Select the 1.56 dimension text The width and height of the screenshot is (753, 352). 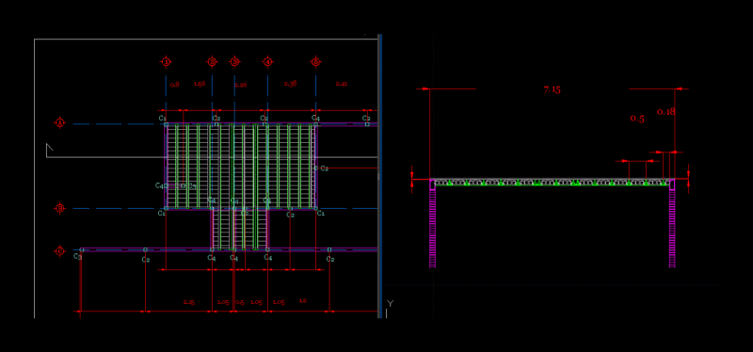pyautogui.click(x=200, y=84)
